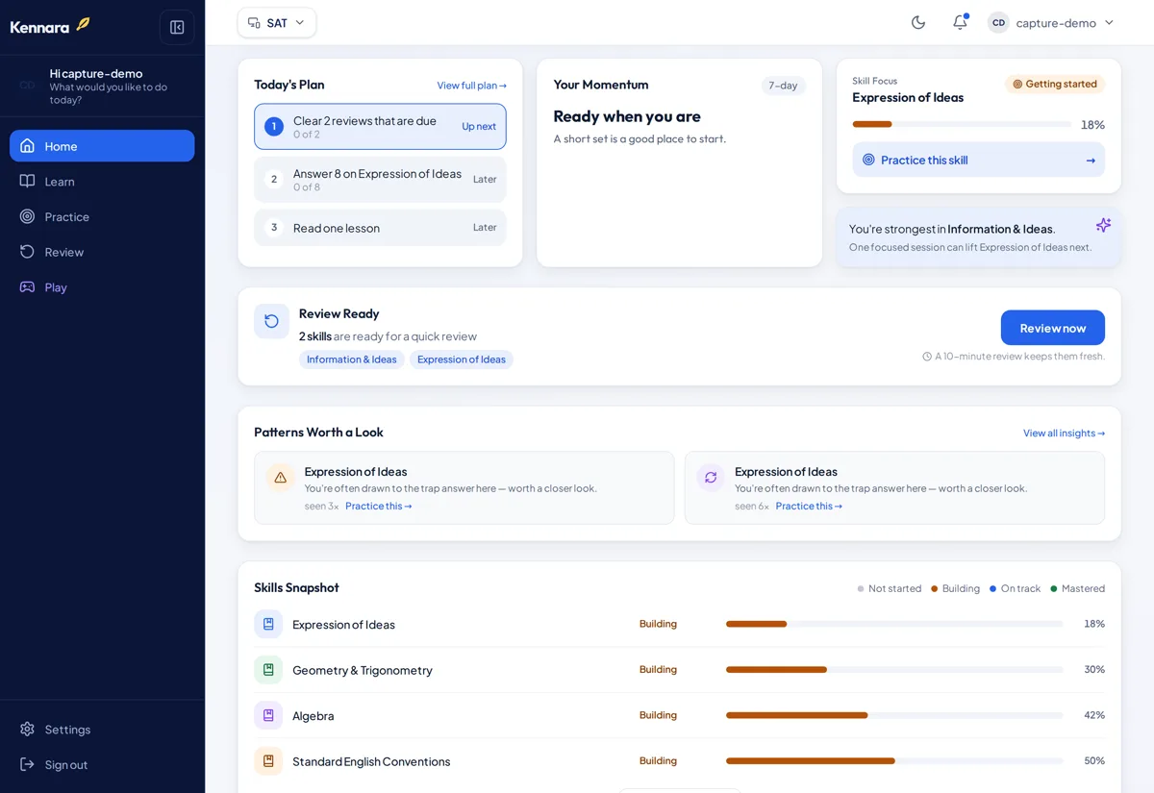The image size is (1154, 793).
Task: Open plan step Read one lesson
Action: pos(380,228)
